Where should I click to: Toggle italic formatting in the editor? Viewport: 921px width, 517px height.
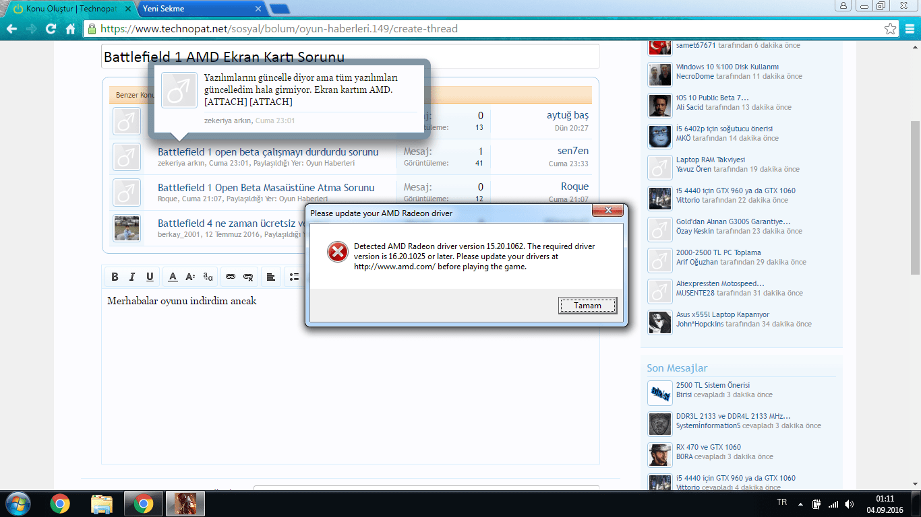(x=132, y=277)
